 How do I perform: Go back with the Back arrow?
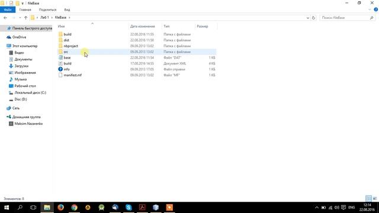pyautogui.click(x=5, y=18)
